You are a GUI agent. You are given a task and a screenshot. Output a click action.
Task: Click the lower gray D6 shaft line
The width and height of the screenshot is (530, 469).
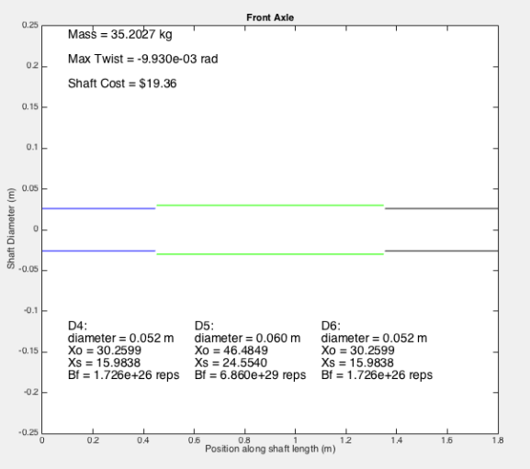pyautogui.click(x=442, y=251)
